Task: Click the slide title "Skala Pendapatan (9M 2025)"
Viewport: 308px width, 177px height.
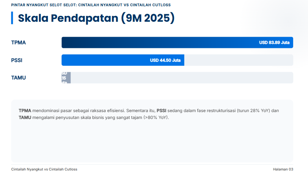Action: coord(96,18)
